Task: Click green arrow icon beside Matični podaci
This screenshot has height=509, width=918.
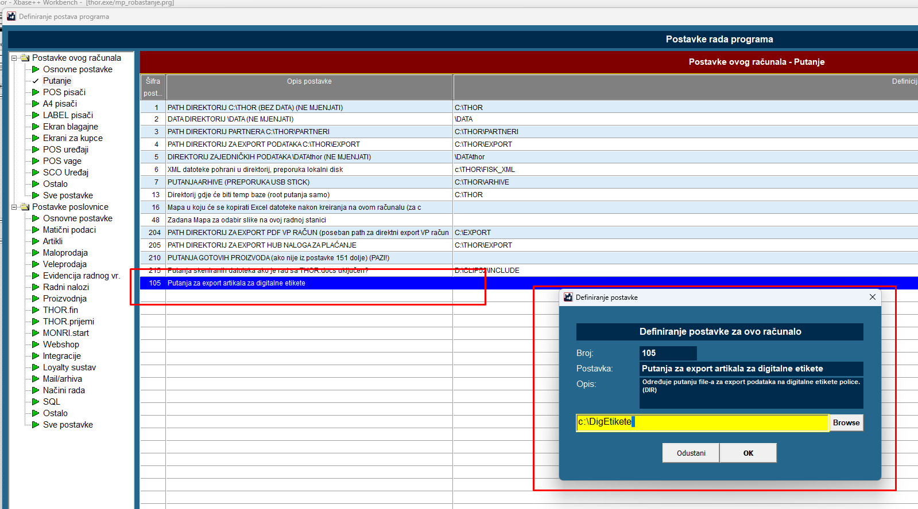Action: 36,230
